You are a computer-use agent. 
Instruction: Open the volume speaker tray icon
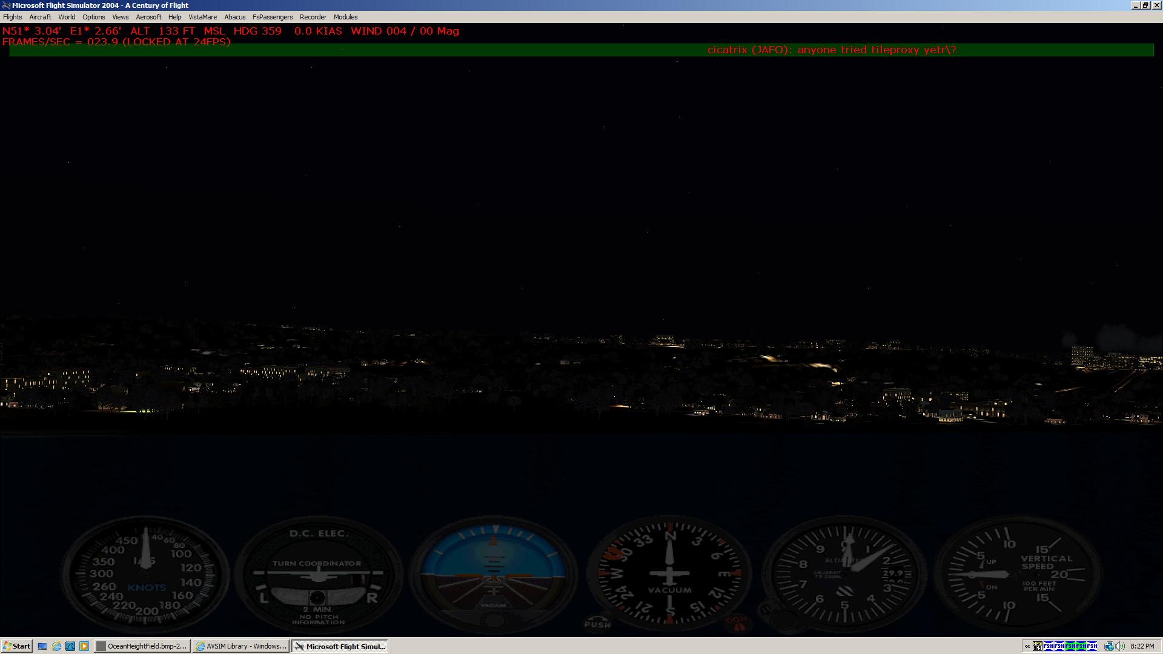pos(1120,646)
